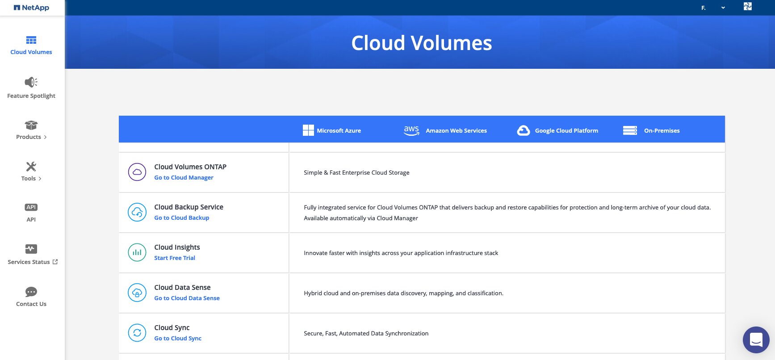
Task: Open the user account dropdown arrow
Action: coord(723,8)
